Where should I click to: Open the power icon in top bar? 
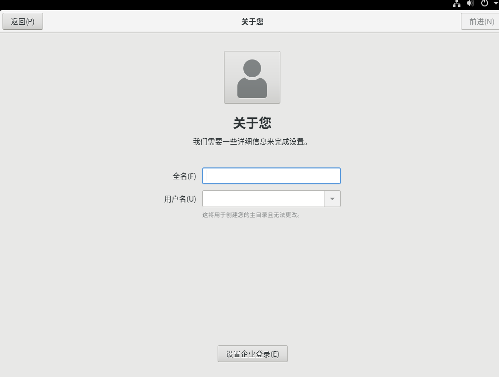[x=484, y=3]
